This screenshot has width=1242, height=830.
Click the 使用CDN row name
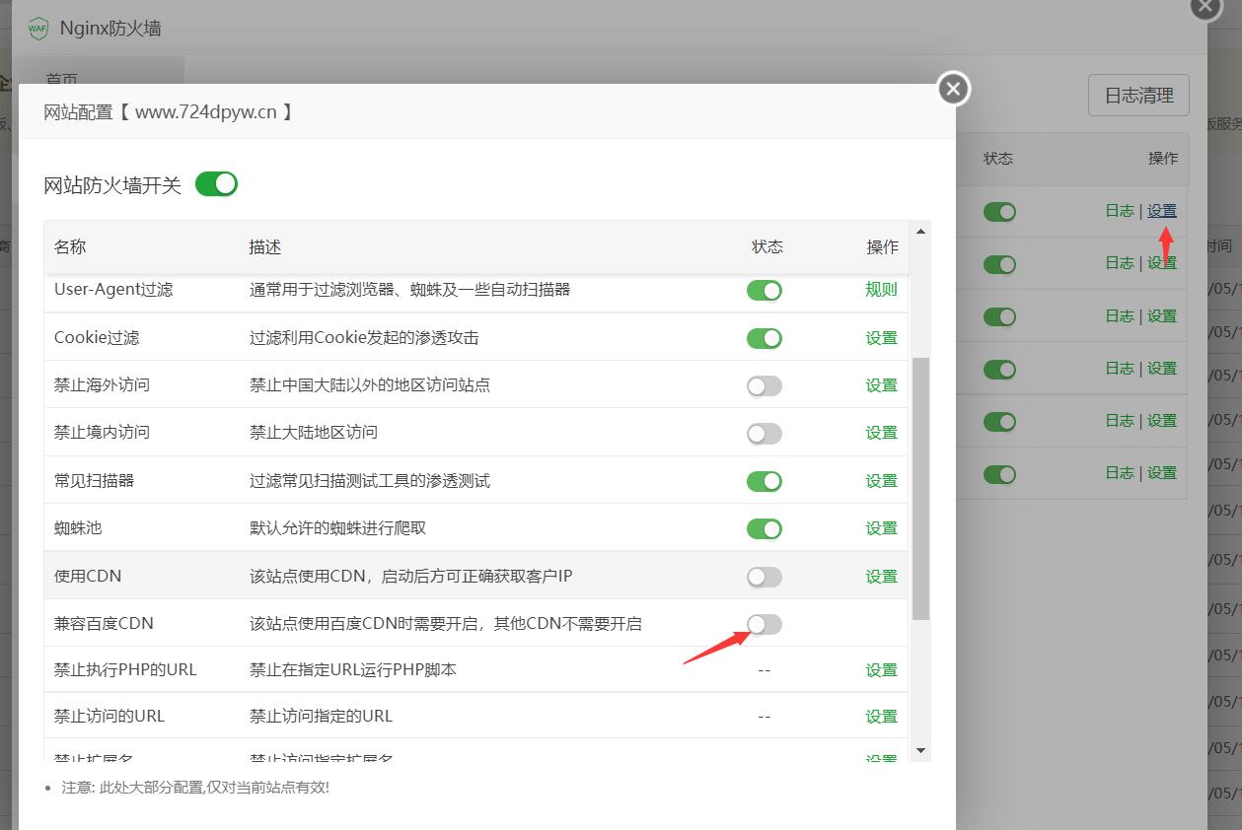coord(88,577)
